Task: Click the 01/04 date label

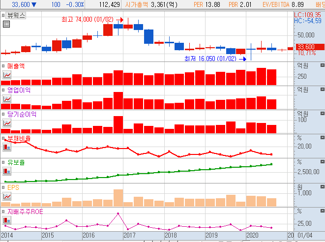Action: [x=305, y=236]
